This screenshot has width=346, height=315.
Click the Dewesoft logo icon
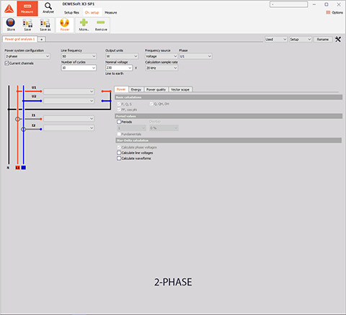point(9,9)
